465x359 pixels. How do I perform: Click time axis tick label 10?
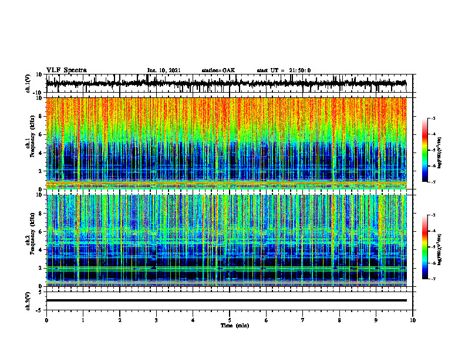[x=413, y=320]
